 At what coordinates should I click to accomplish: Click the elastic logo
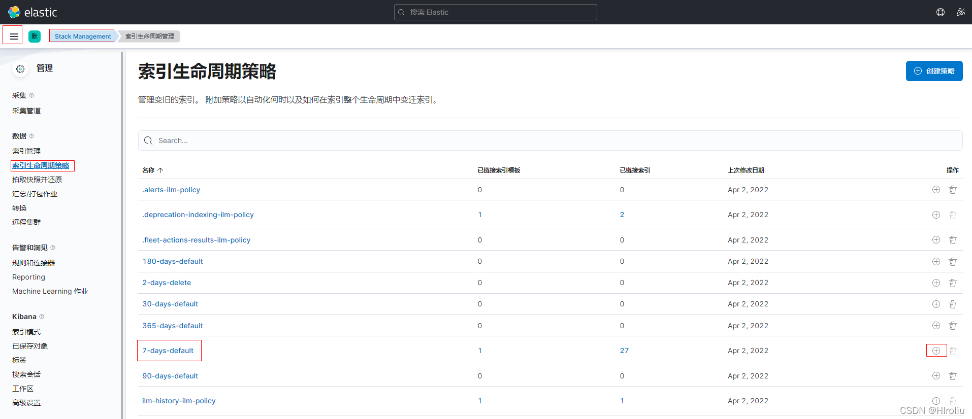coord(33,12)
